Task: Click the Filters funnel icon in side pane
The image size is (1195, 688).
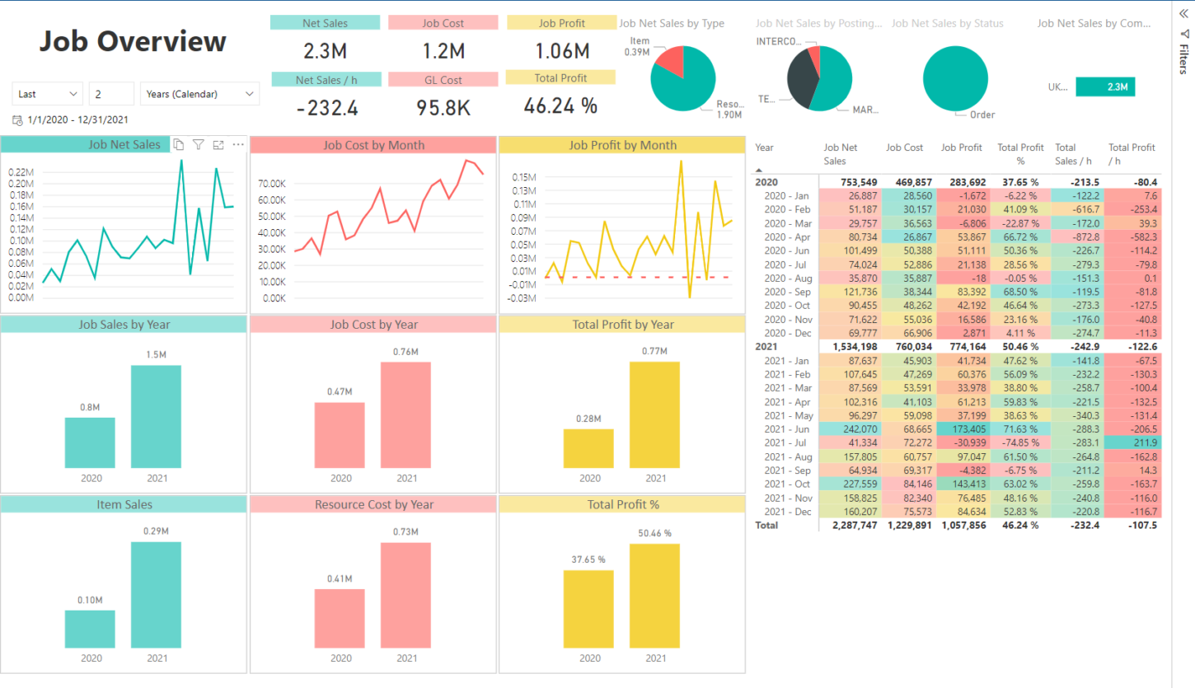Action: [1184, 35]
